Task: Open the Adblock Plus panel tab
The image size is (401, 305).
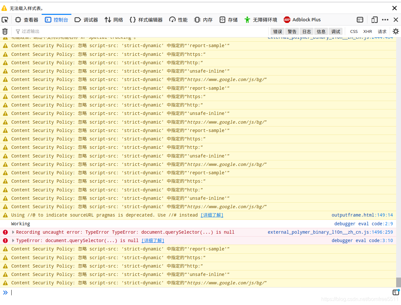Action: (303, 20)
